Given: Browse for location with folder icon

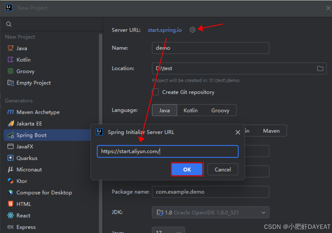Looking at the screenshot, I should 320,68.
